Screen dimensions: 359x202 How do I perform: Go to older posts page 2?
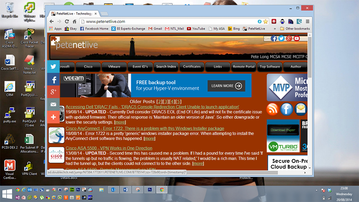[160, 102]
